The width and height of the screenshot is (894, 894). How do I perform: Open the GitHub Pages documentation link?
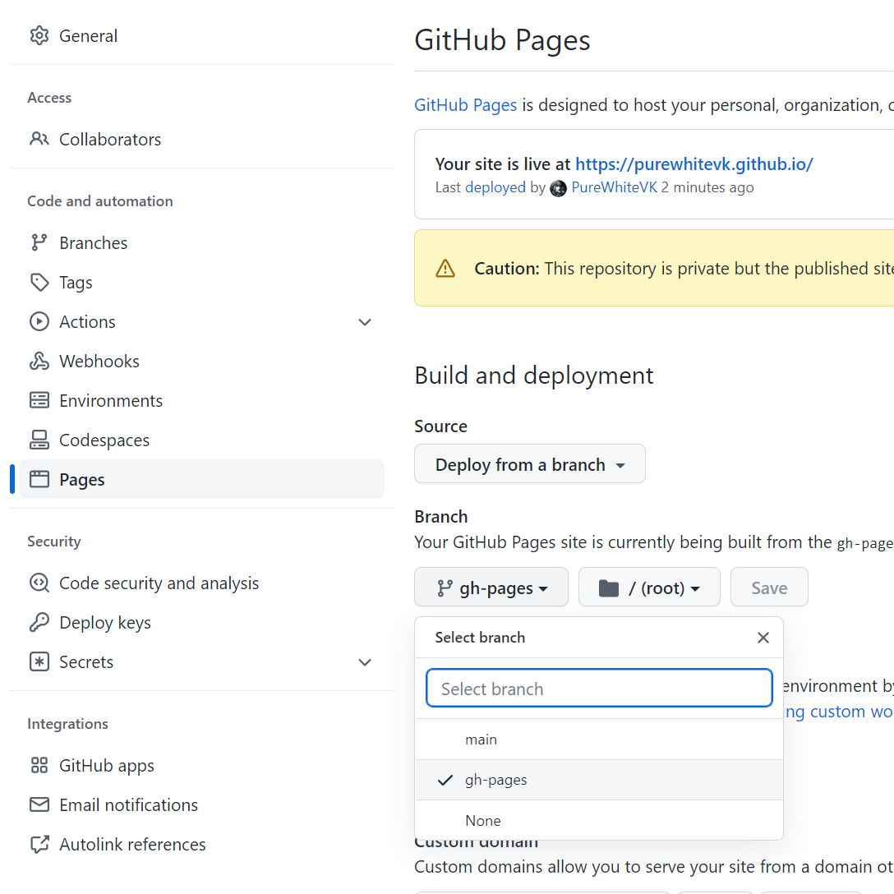[x=465, y=105]
